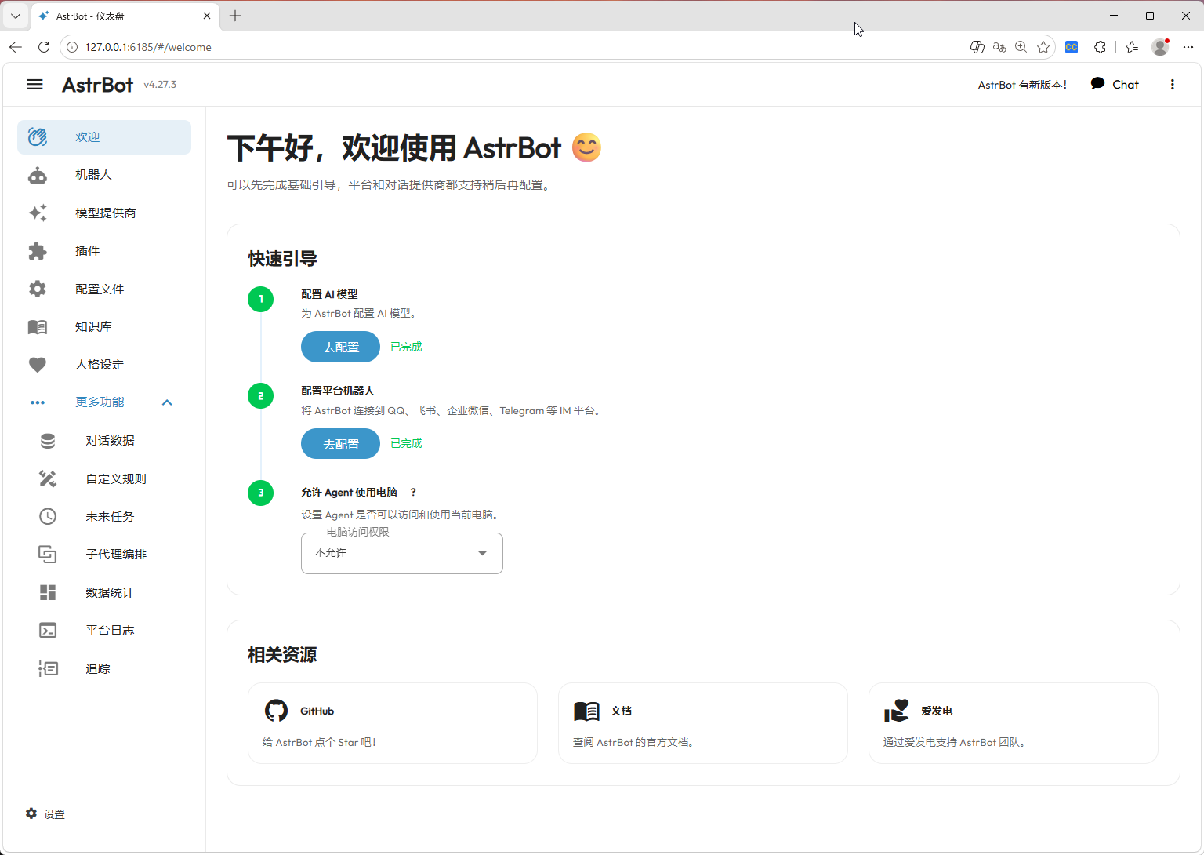Click the clock icon for 未来任务
Screen dimensions: 1204x855
tap(48, 516)
